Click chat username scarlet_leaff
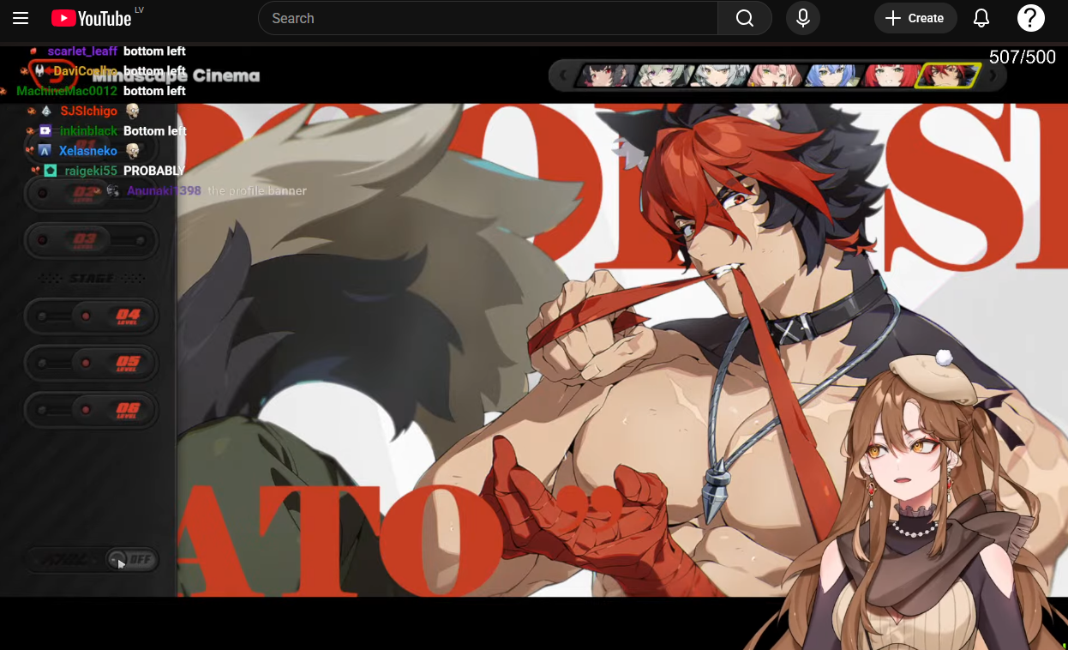The image size is (1068, 650). 82,51
